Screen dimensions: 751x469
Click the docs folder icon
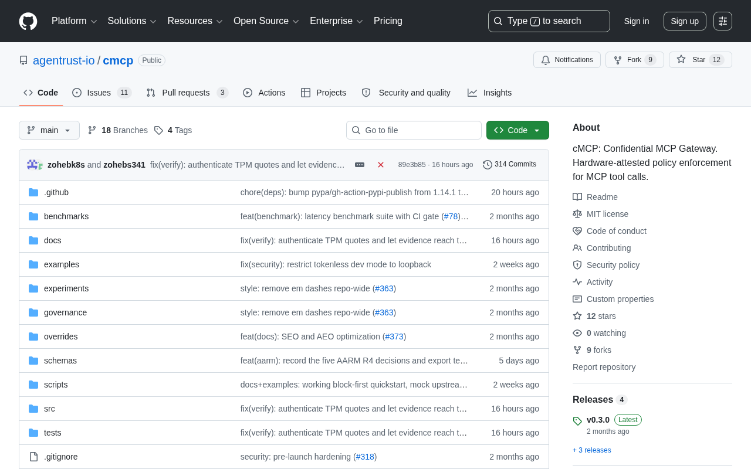(x=33, y=240)
